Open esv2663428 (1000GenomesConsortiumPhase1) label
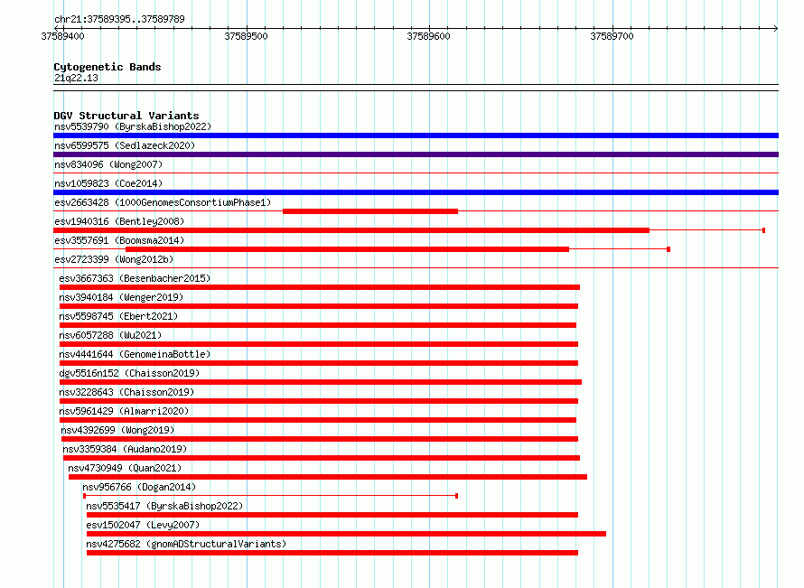The width and height of the screenshot is (804, 588). tap(163, 202)
